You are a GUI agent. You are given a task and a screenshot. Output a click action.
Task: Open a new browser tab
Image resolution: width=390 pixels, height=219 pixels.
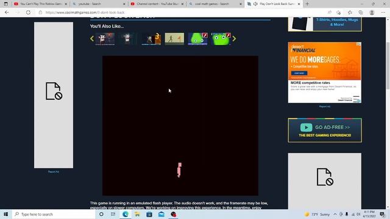point(307,4)
